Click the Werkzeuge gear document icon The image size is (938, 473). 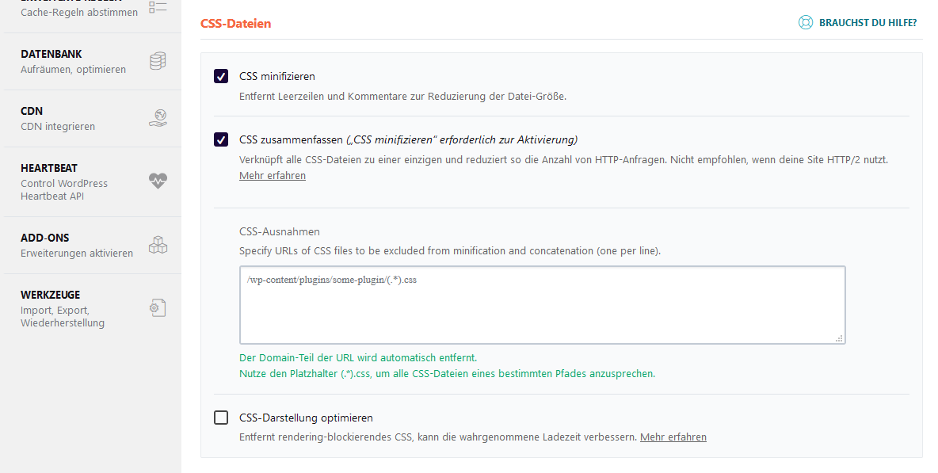[x=158, y=308]
